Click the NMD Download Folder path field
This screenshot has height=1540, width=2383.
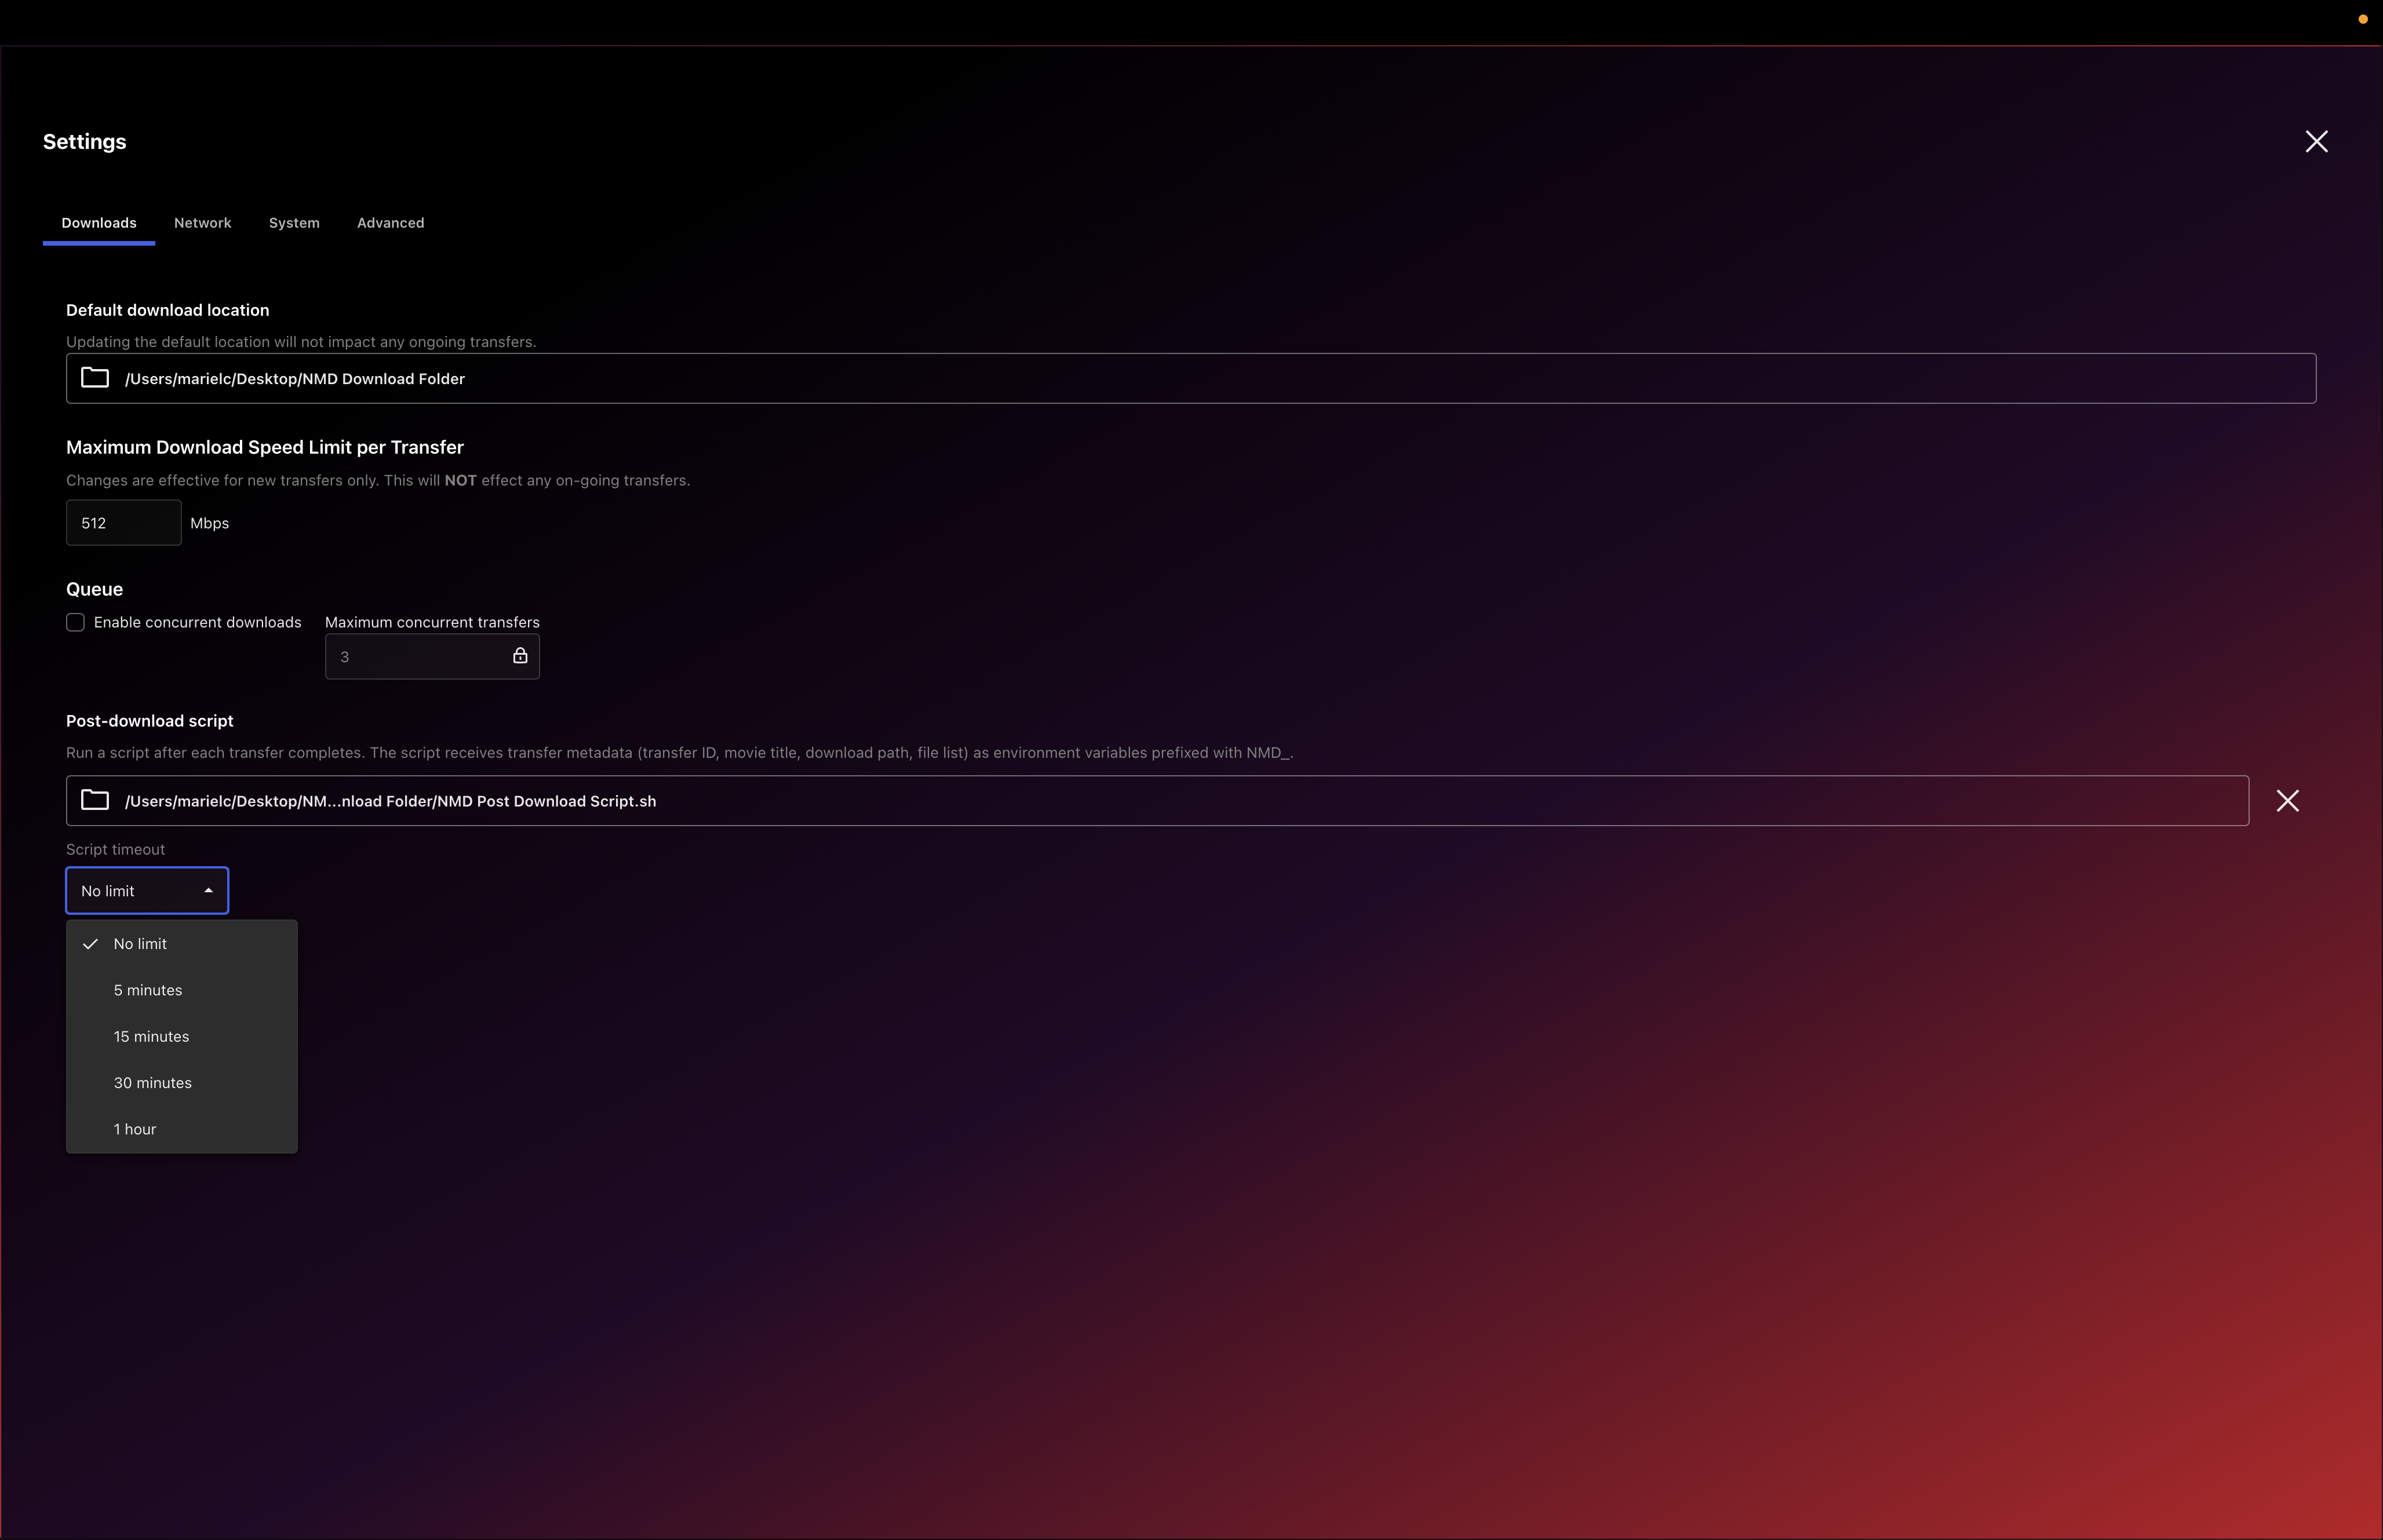pos(700,378)
